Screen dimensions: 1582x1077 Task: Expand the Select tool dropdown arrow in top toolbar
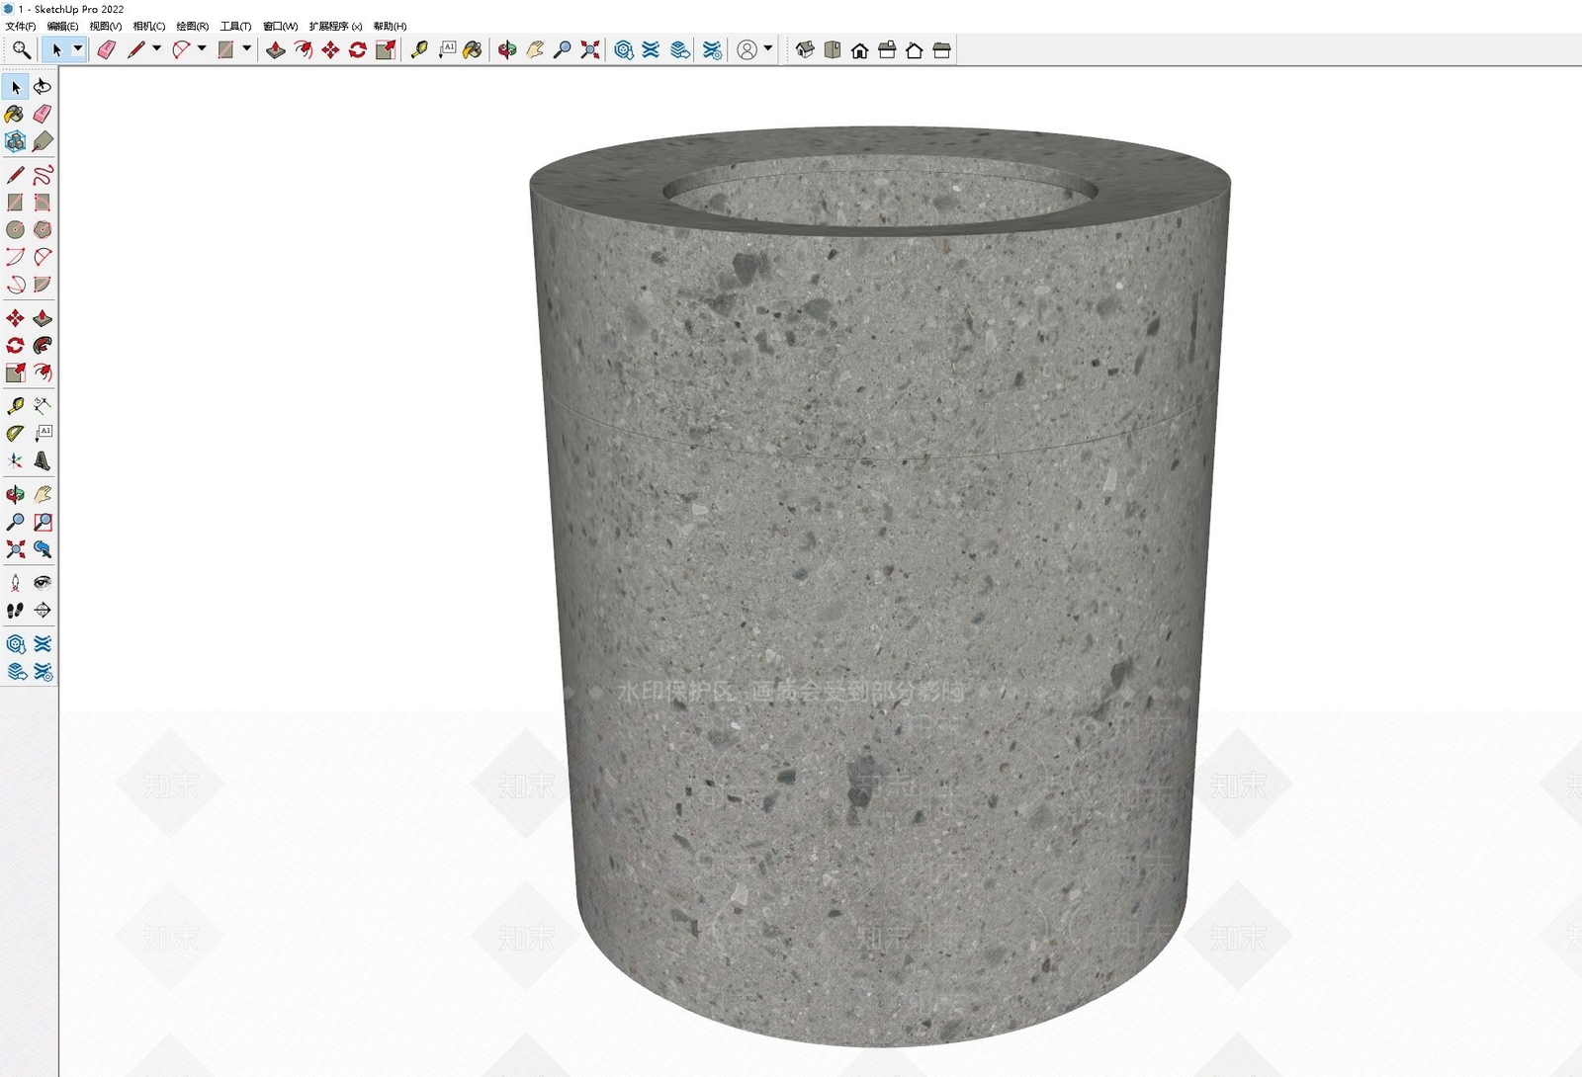coord(77,48)
